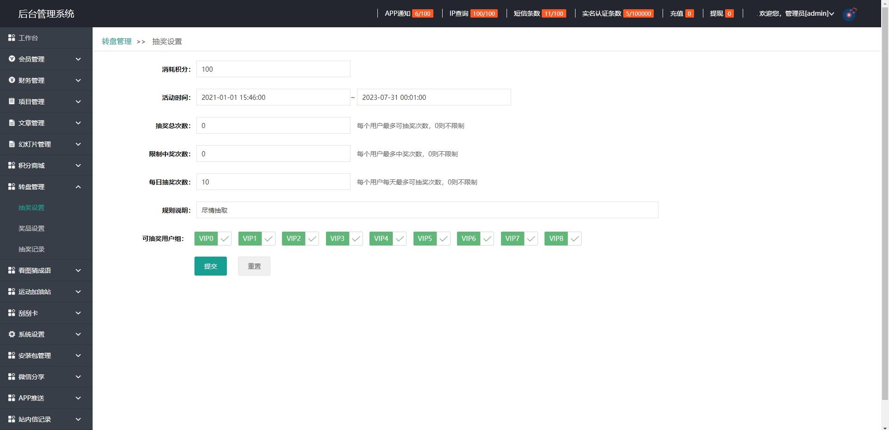The image size is (889, 430).
Task: Click the 财务管理 sidebar icon
Action: [x=12, y=80]
